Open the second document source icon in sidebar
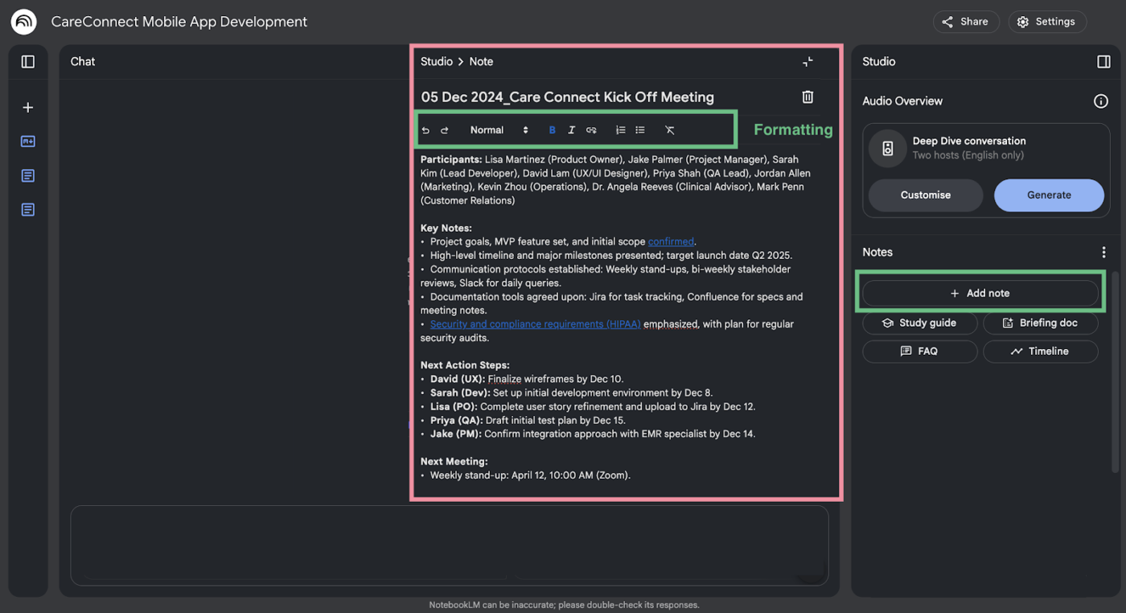Image resolution: width=1126 pixels, height=613 pixels. pos(28,210)
